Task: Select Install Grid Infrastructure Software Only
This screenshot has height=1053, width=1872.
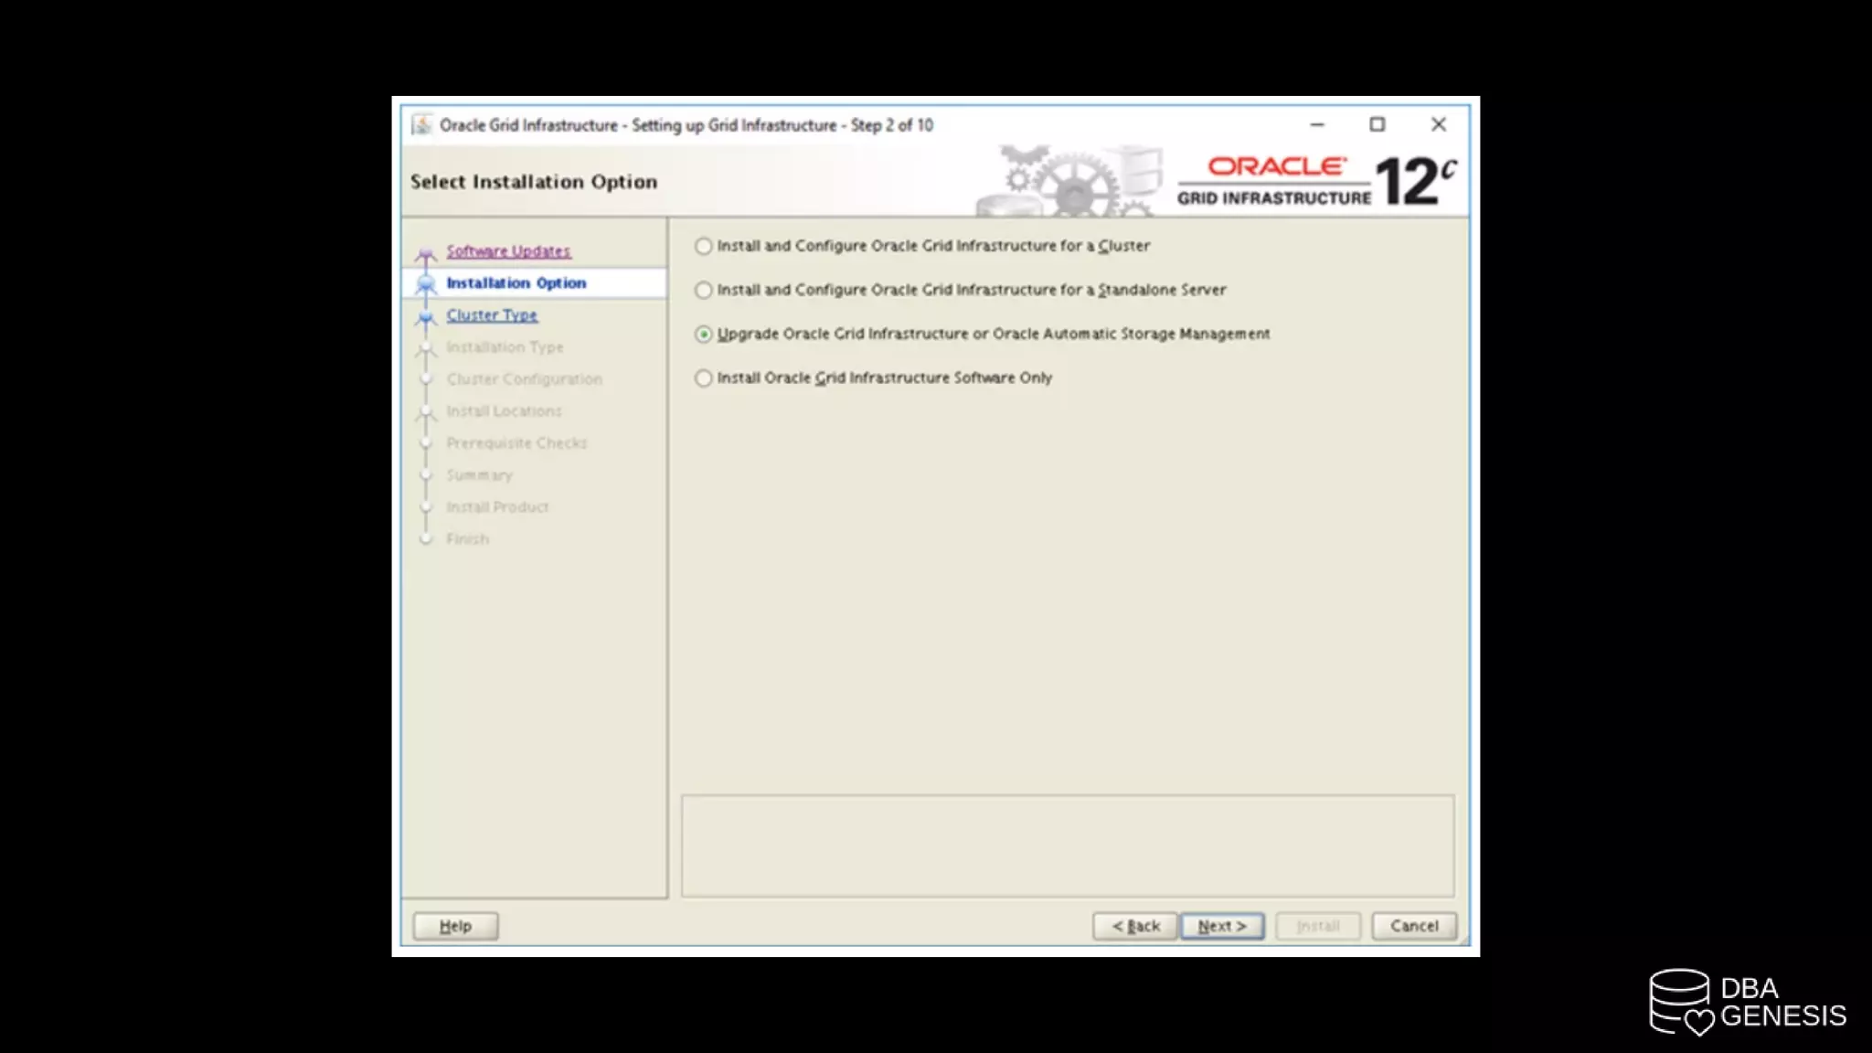Action: 703,378
